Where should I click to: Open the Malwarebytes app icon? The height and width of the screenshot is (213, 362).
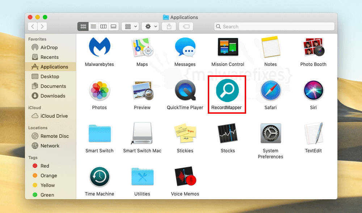click(100, 47)
